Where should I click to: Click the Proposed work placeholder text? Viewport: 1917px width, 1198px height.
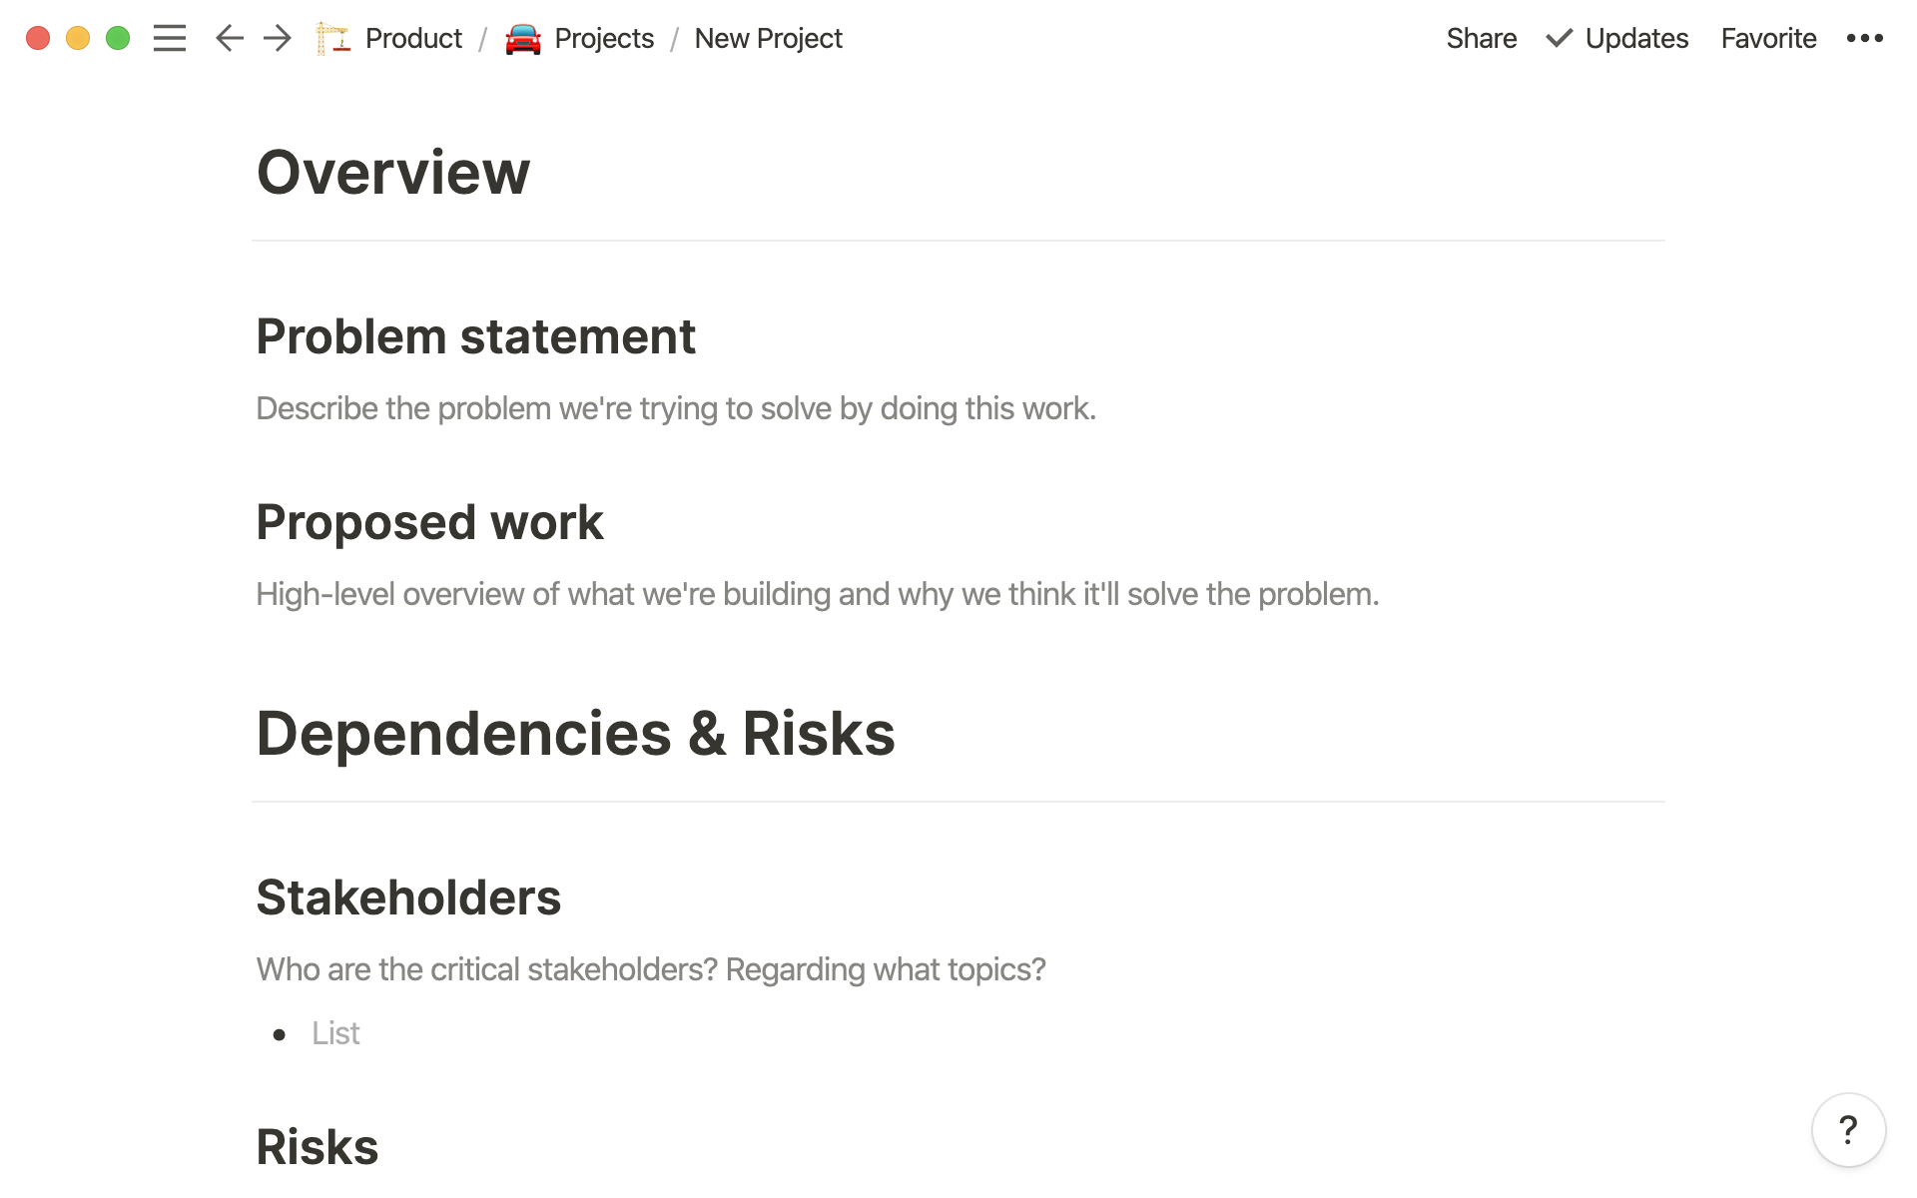point(816,592)
